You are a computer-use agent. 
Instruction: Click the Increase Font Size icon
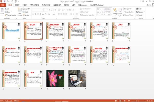click(x=50, y=10)
